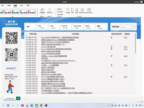The width and height of the screenshot is (144, 108).
Task: Enable the Lock objects checkbox (锁定对象)
Action: (x=56, y=14)
